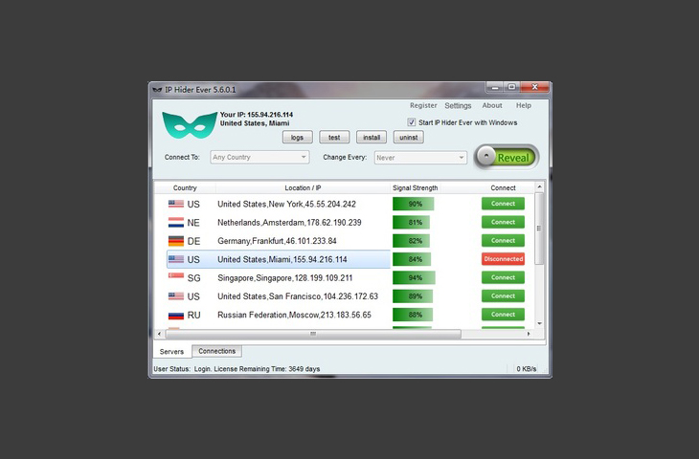Click the 94% signal bar for Singapore
The image size is (699, 459).
[x=415, y=277]
